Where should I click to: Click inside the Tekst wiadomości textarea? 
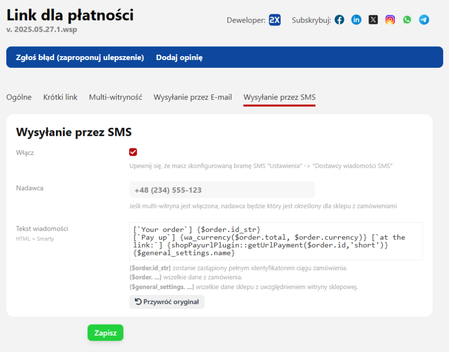point(276,241)
